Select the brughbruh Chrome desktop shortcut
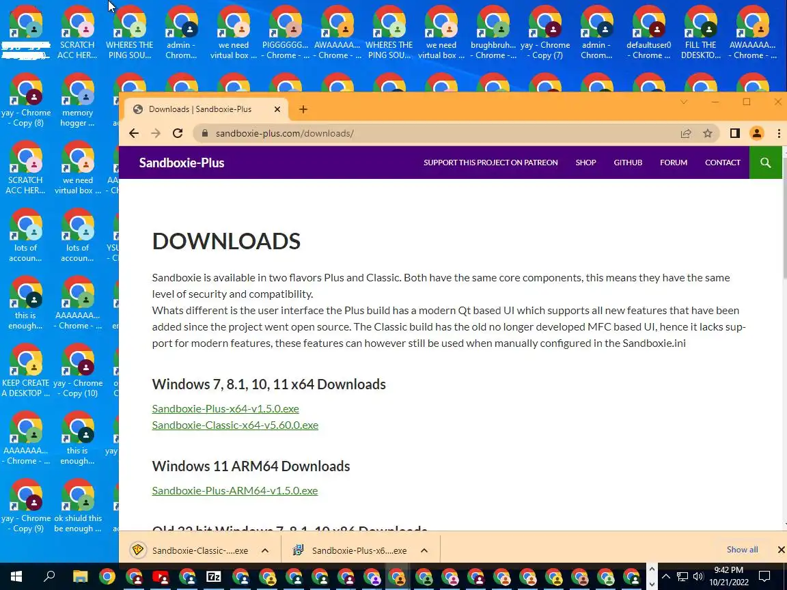Viewport: 787px width, 590px height. 493,33
